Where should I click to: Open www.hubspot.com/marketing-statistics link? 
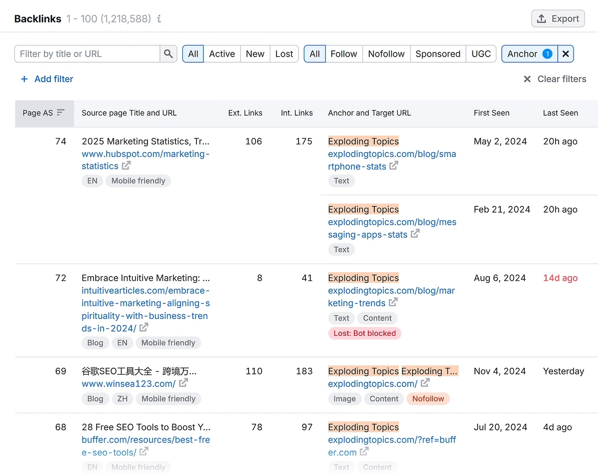point(146,159)
